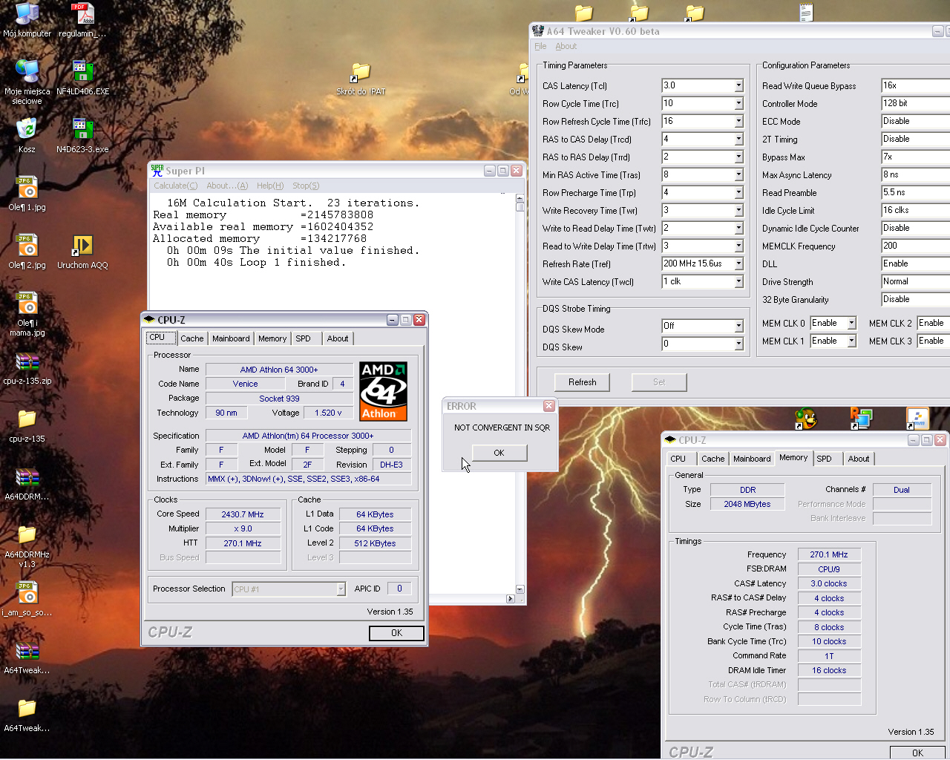Expand DQS Skew Mode dropdown

[x=738, y=326]
